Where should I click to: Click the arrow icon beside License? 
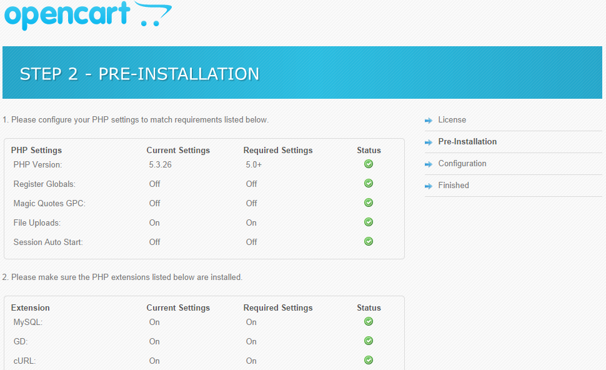pyautogui.click(x=429, y=121)
